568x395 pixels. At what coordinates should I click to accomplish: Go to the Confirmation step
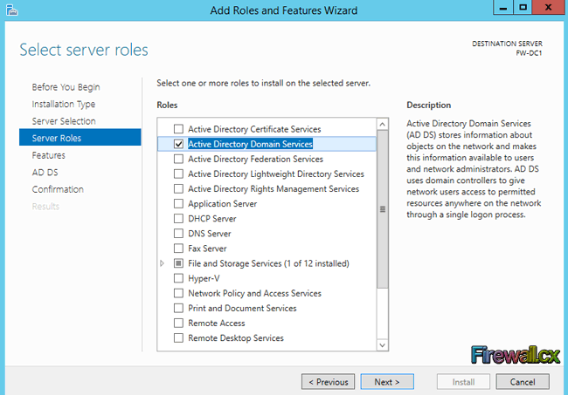(x=58, y=189)
